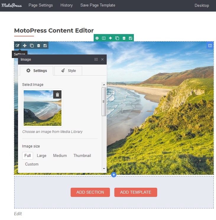Open Page Settings menu
216x220 pixels.
click(40, 5)
